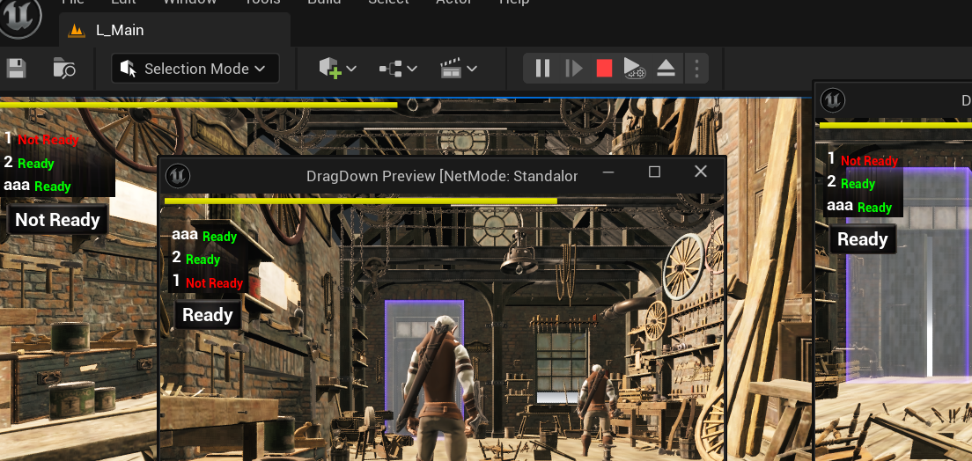Close the DragDown Preview window
The height and width of the screenshot is (461, 972).
point(701,172)
